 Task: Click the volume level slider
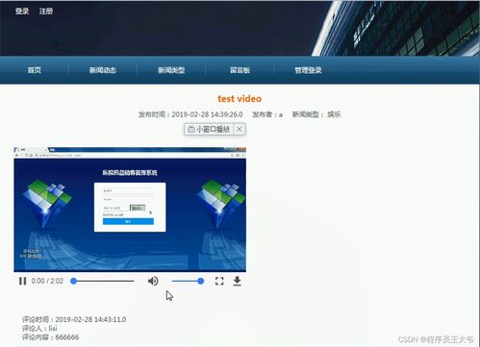188,281
